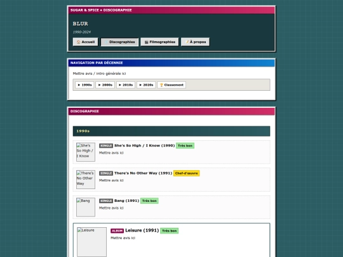Jump to the 1990s decade
This screenshot has height=257, width=343.
click(84, 85)
